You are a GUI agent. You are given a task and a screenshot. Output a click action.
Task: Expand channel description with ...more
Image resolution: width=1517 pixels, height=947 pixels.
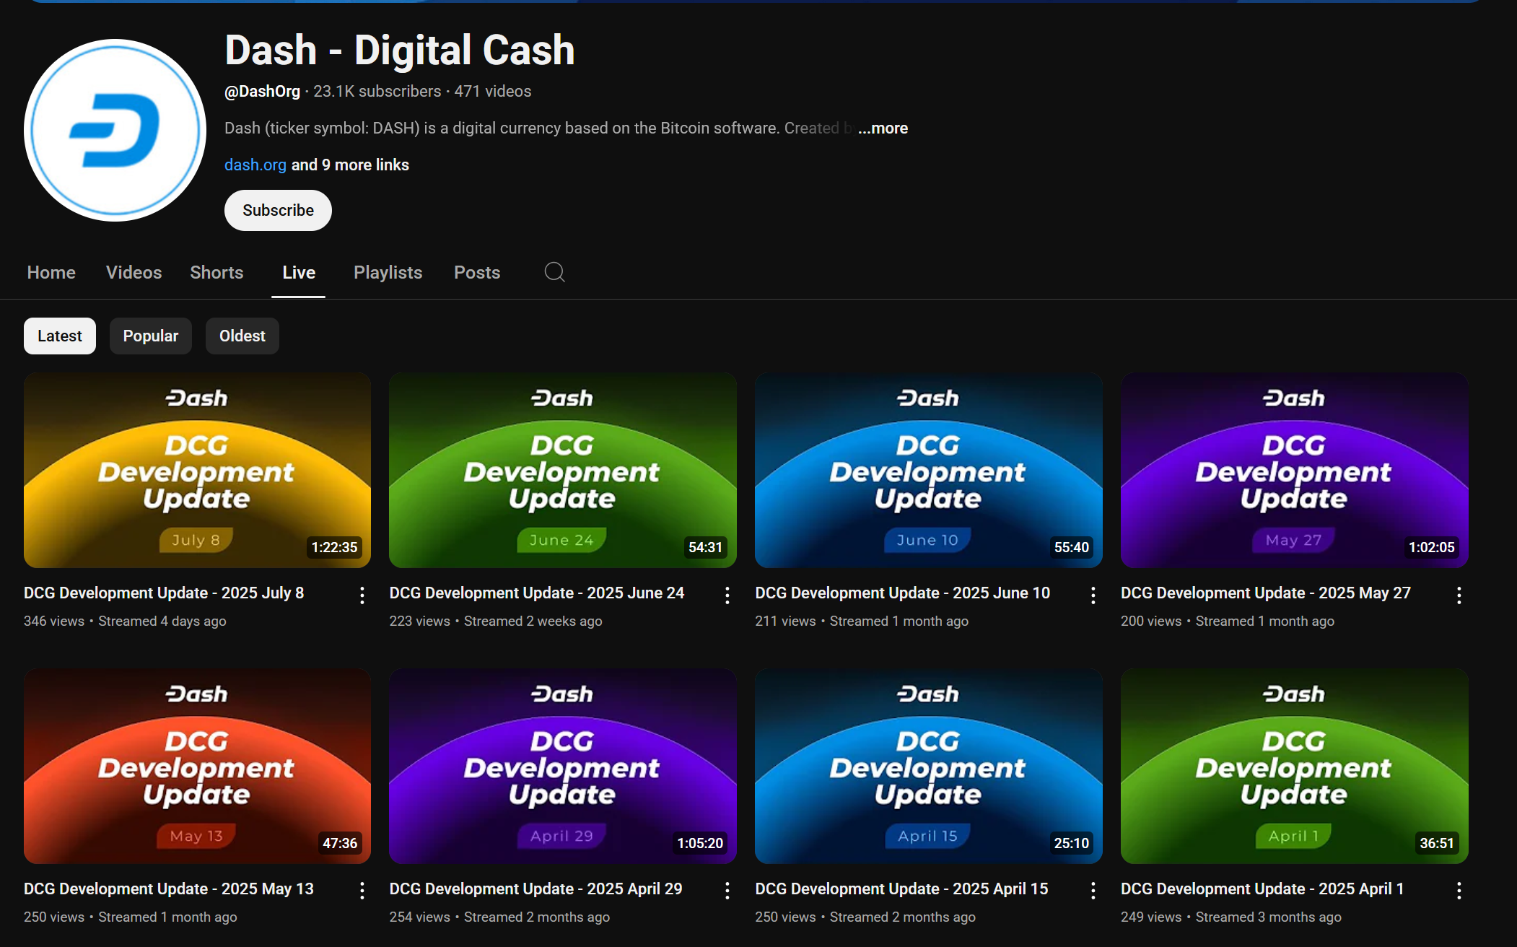point(883,128)
